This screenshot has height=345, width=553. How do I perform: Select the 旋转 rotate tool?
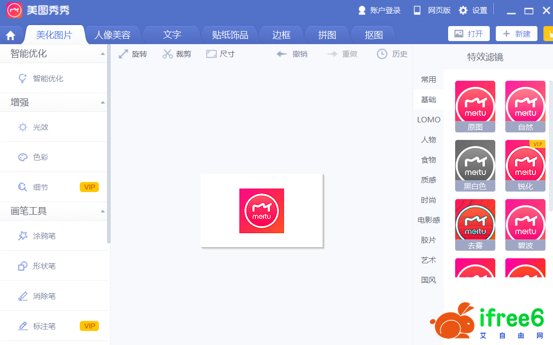coord(132,54)
